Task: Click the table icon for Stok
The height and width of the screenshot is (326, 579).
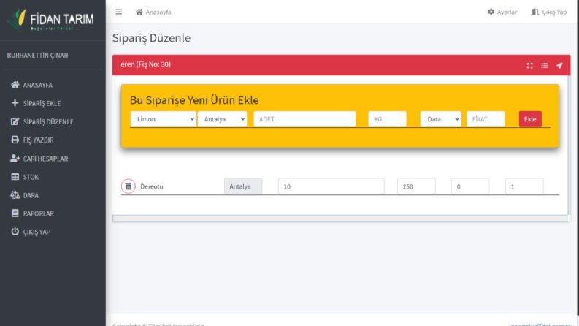Action: 15,177
